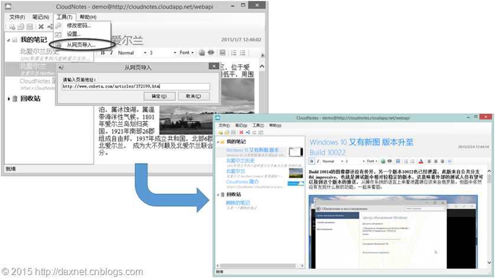The height and width of the screenshot is (278, 495).
Task: Click open folder icon in right window toolbar
Action: [x=227, y=133]
